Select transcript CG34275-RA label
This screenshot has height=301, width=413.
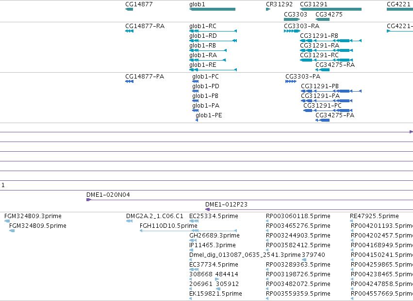(x=335, y=65)
